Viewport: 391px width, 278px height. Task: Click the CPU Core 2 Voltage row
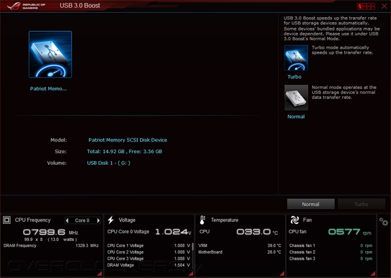[148, 252]
